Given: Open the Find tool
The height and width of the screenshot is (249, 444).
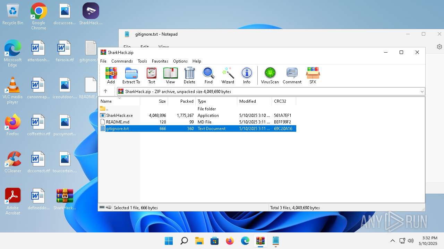Looking at the screenshot, I should (x=208, y=75).
